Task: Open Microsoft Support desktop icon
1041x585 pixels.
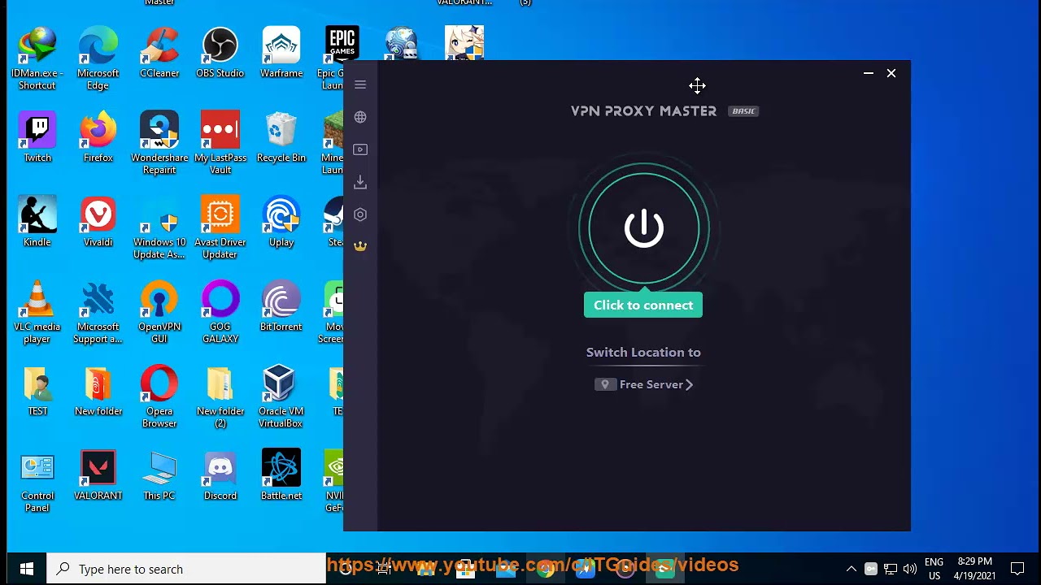Action: [98, 311]
